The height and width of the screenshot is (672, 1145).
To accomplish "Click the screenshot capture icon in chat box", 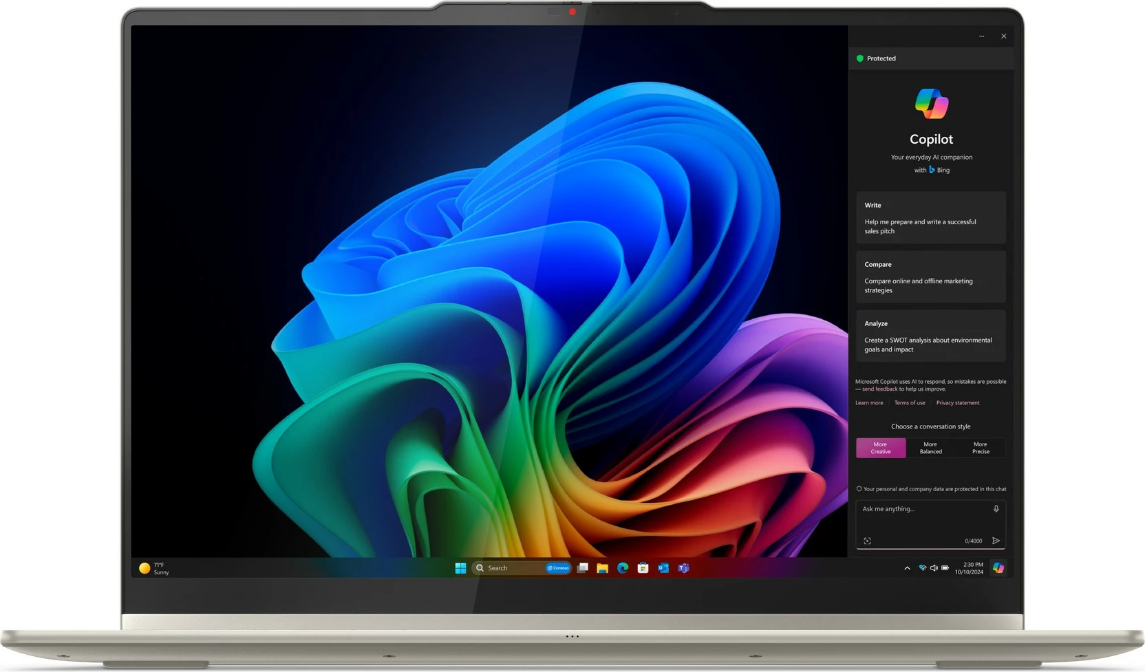I will [867, 541].
